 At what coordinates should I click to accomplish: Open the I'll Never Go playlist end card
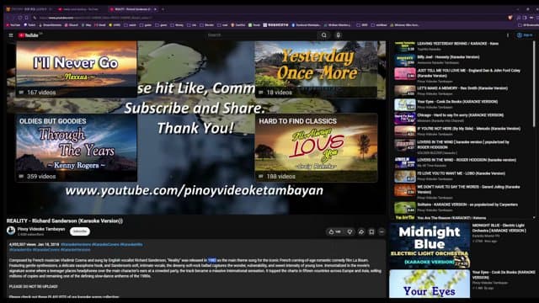[x=77, y=69]
